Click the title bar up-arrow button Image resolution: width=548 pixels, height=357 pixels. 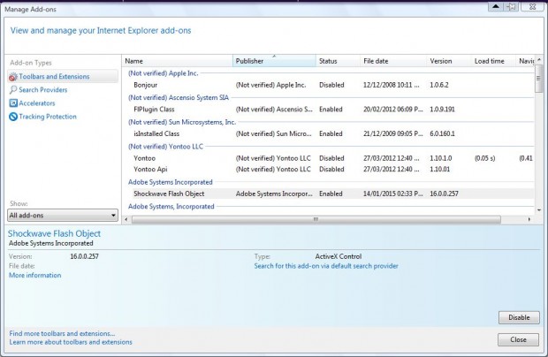(496, 6)
